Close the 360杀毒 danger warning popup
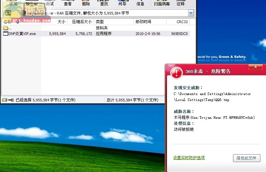 click(x=255, y=67)
